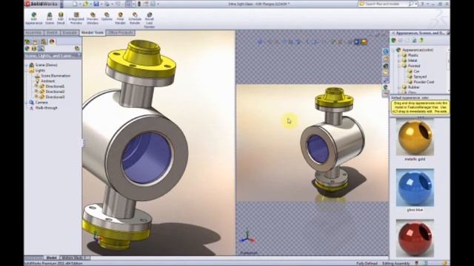Click the Save icon in title toolbar
The width and height of the screenshot is (474, 266).
click(x=96, y=4)
